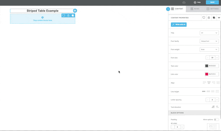Viewport: 221px width, 131px height.
Task: Open the Font family dropdown
Action: [x=209, y=41]
